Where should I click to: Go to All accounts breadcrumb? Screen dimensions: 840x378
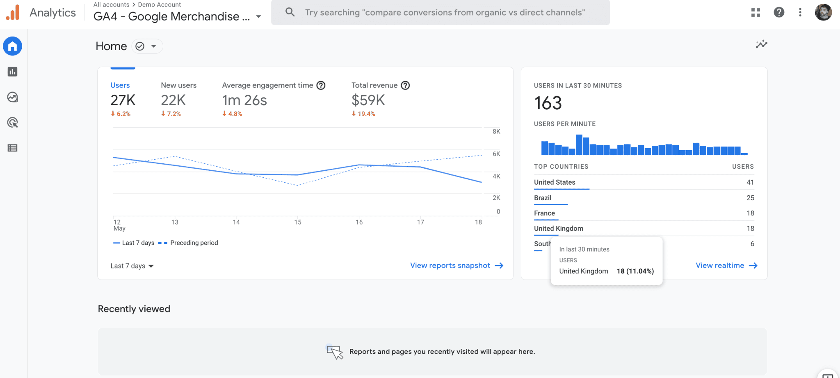(x=111, y=5)
